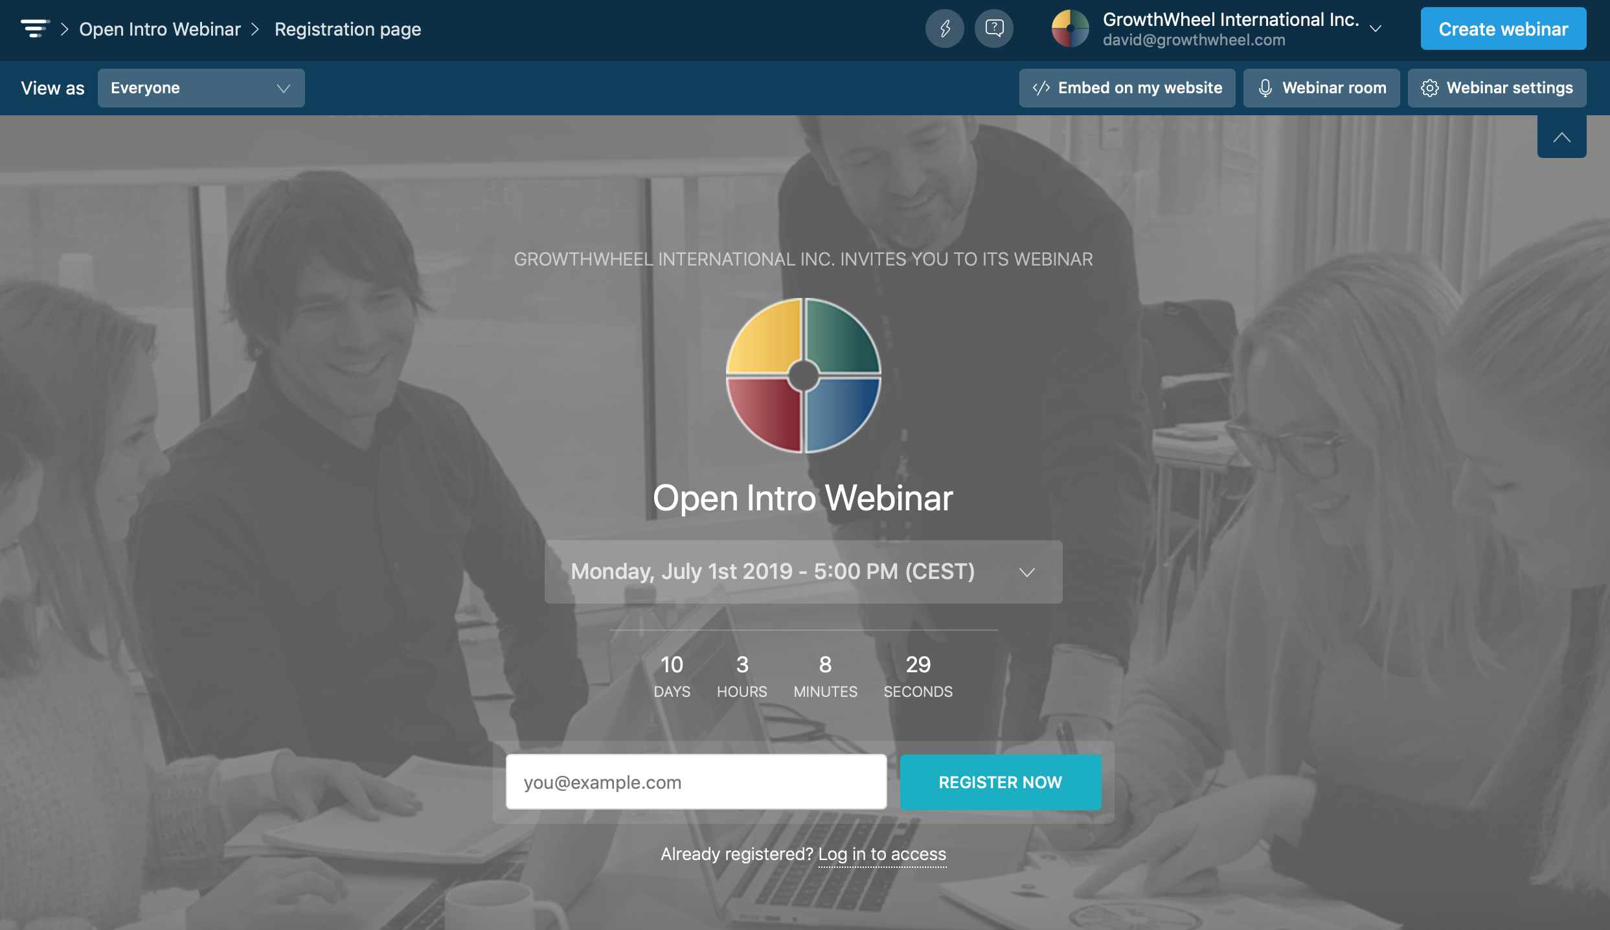
Task: Open the lightning bolt quick actions icon
Action: click(944, 29)
